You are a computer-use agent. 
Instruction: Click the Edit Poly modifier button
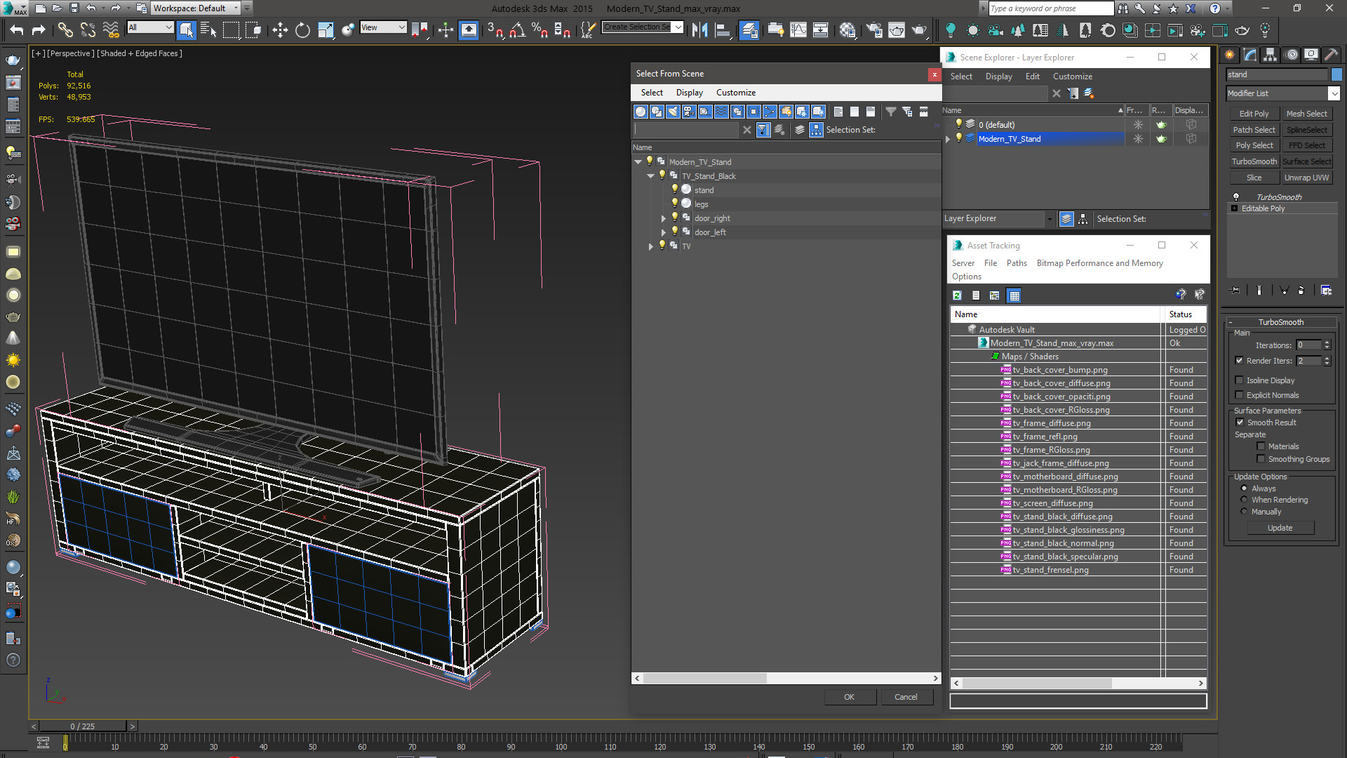click(x=1254, y=114)
